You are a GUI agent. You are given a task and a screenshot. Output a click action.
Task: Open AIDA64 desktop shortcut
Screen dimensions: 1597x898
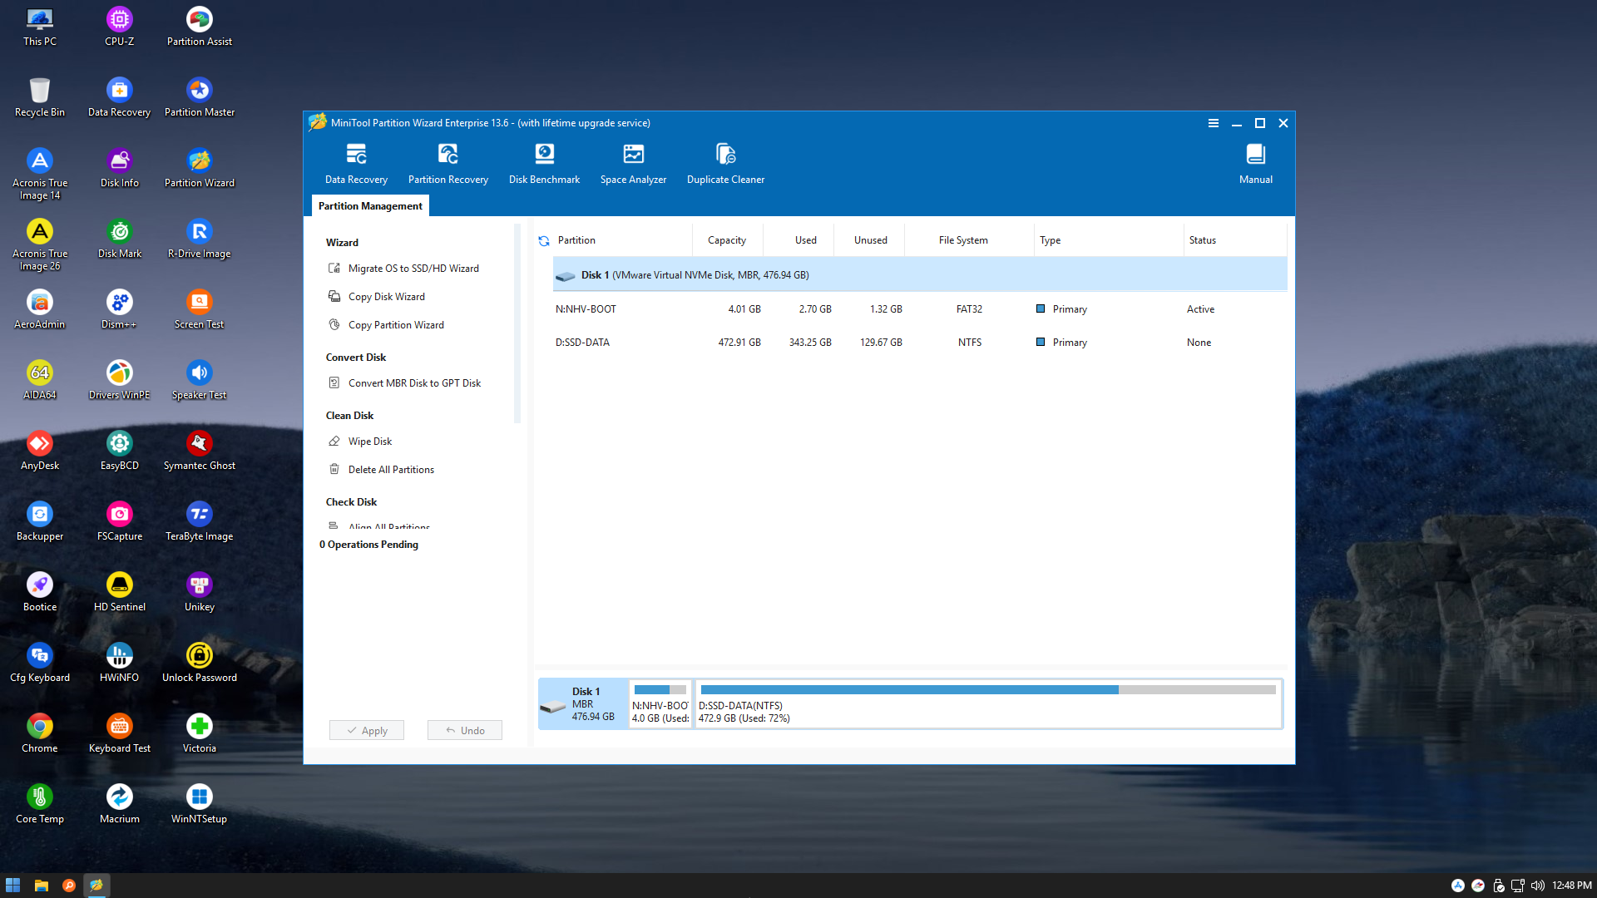(40, 380)
